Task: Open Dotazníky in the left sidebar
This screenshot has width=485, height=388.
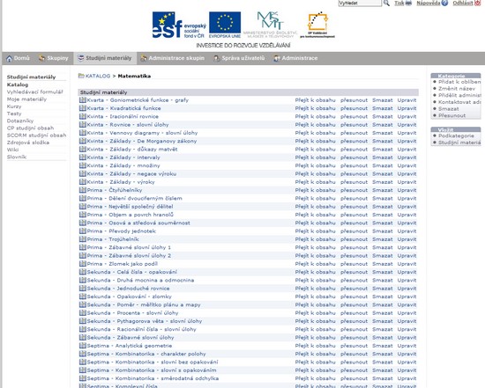Action: point(20,121)
